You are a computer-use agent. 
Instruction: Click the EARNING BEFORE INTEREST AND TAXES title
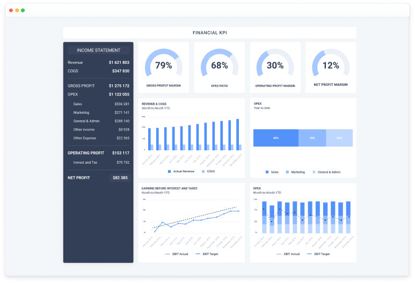click(170, 188)
